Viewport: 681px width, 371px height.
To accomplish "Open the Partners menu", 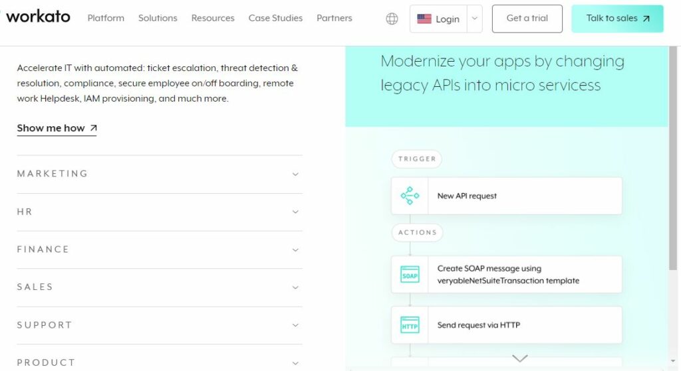I will pyautogui.click(x=335, y=18).
